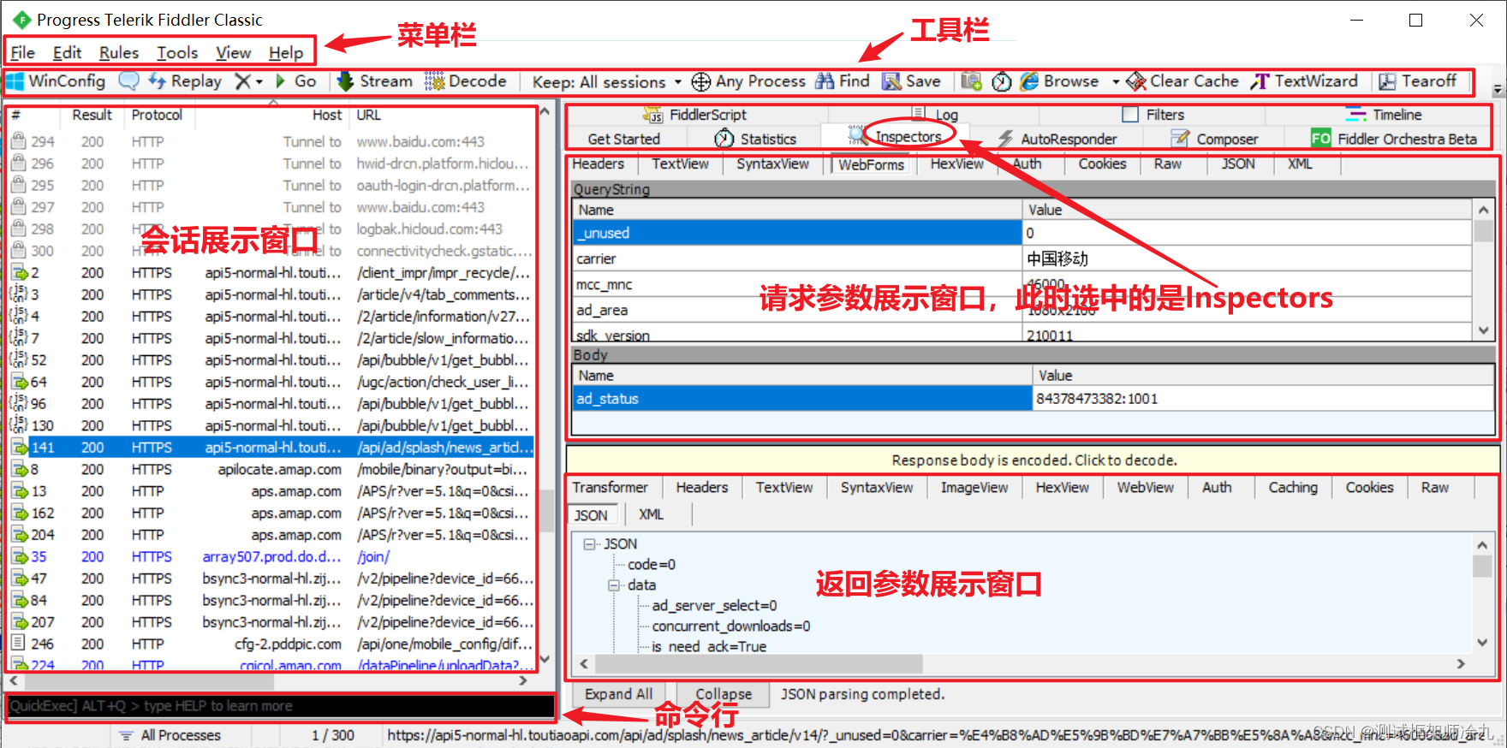Image resolution: width=1507 pixels, height=748 pixels.
Task: Select the response ImageView tab
Action: pyautogui.click(x=974, y=487)
